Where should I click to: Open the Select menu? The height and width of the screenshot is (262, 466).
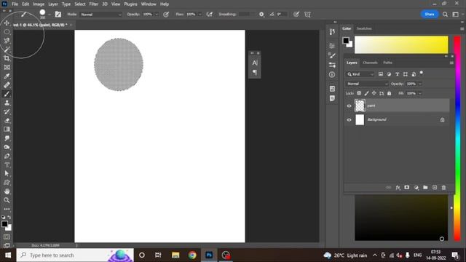tap(79, 4)
